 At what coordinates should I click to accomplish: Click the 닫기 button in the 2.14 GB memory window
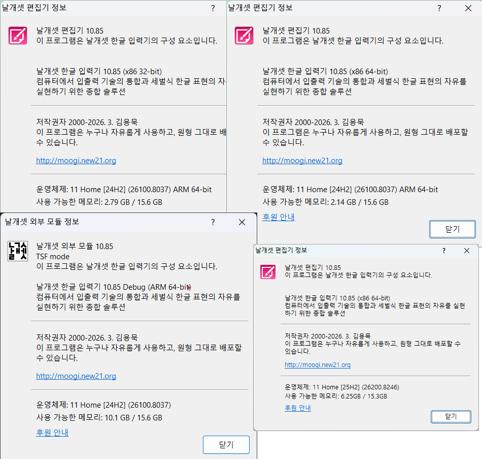pyautogui.click(x=453, y=229)
